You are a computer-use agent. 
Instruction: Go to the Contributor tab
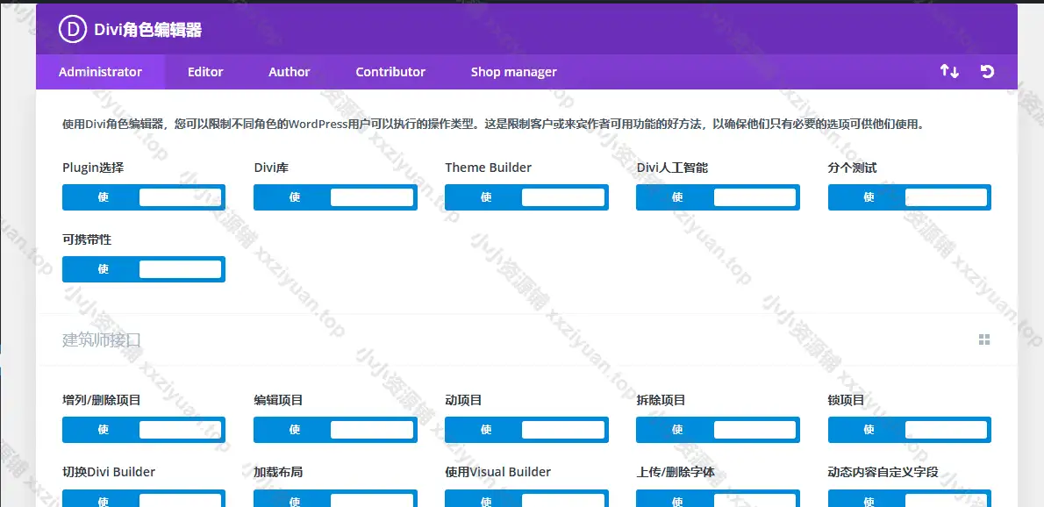[x=390, y=72]
